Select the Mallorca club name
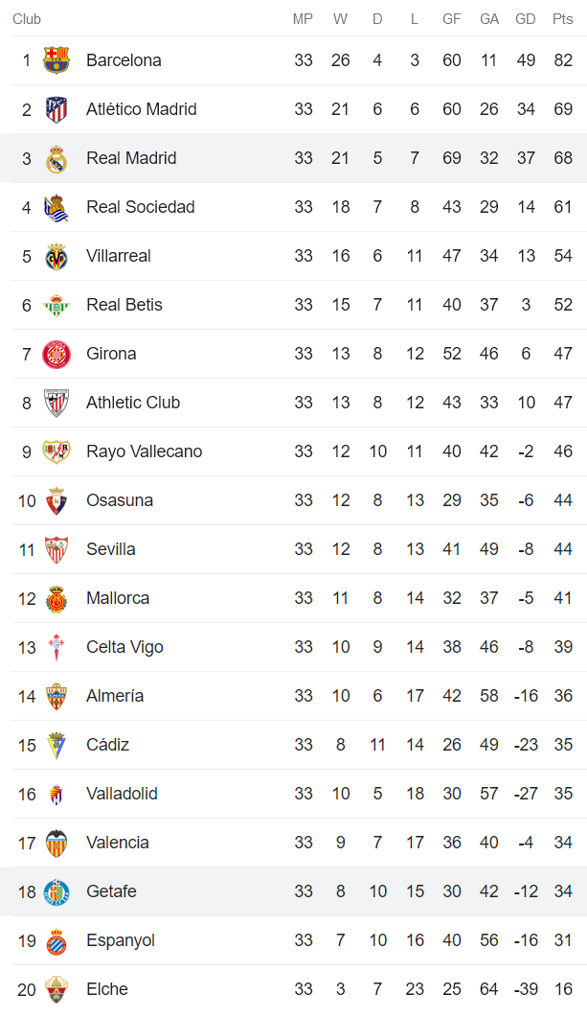This screenshot has height=1018, width=587. (x=118, y=598)
